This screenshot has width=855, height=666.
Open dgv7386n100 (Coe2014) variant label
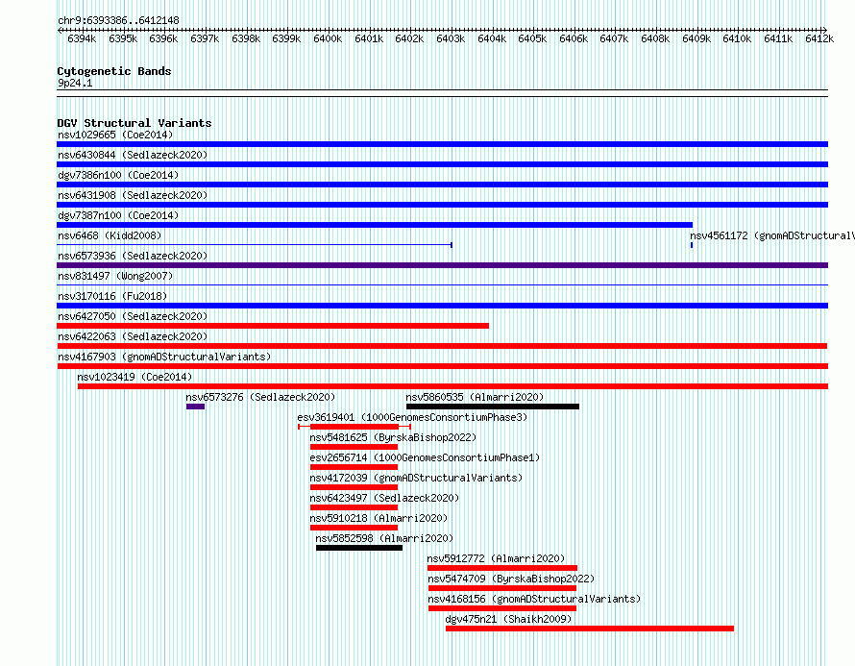[x=118, y=175]
